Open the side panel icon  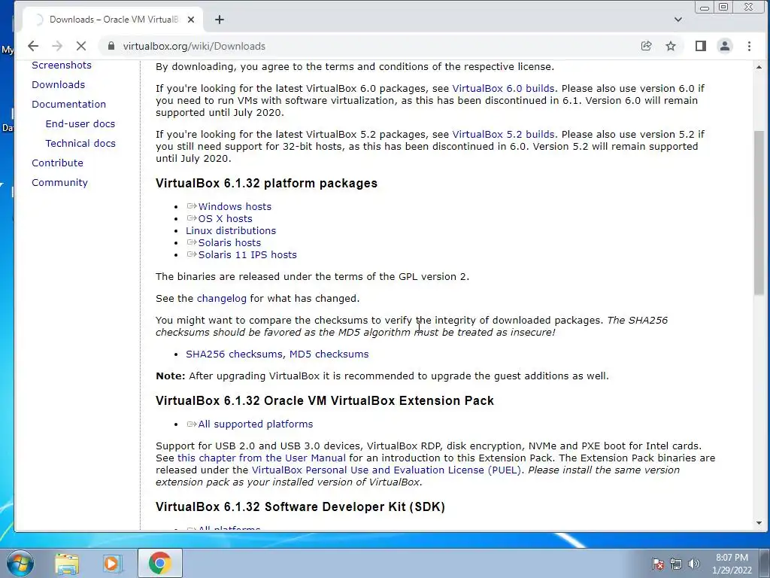coord(701,46)
